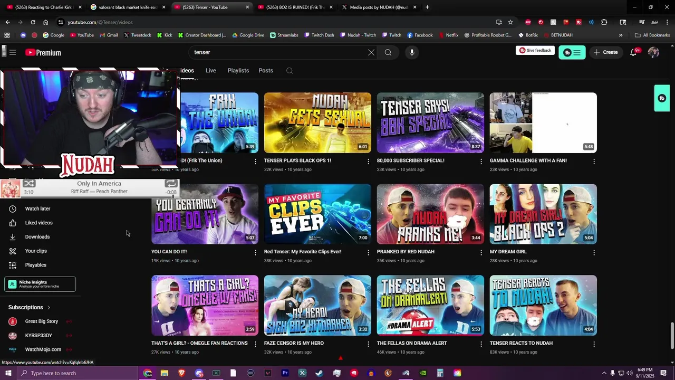The height and width of the screenshot is (380, 675).
Task: Bookmark this page with star icon
Action: click(x=510, y=22)
